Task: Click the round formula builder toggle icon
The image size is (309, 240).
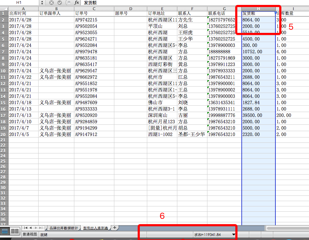Action: (x=69, y=2)
